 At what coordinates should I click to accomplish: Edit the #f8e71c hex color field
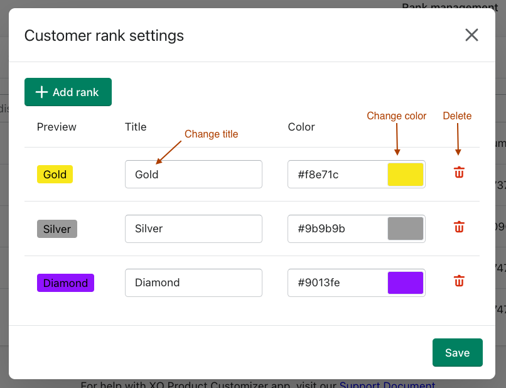point(336,175)
